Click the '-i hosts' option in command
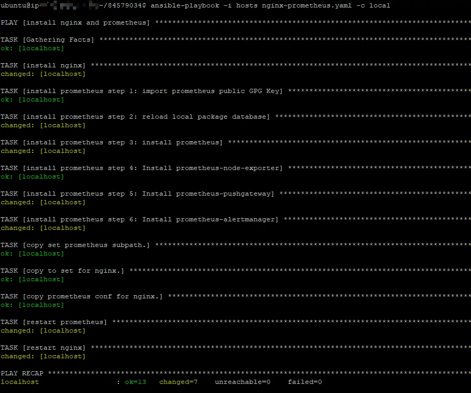This screenshot has height=393, width=471. click(x=241, y=5)
